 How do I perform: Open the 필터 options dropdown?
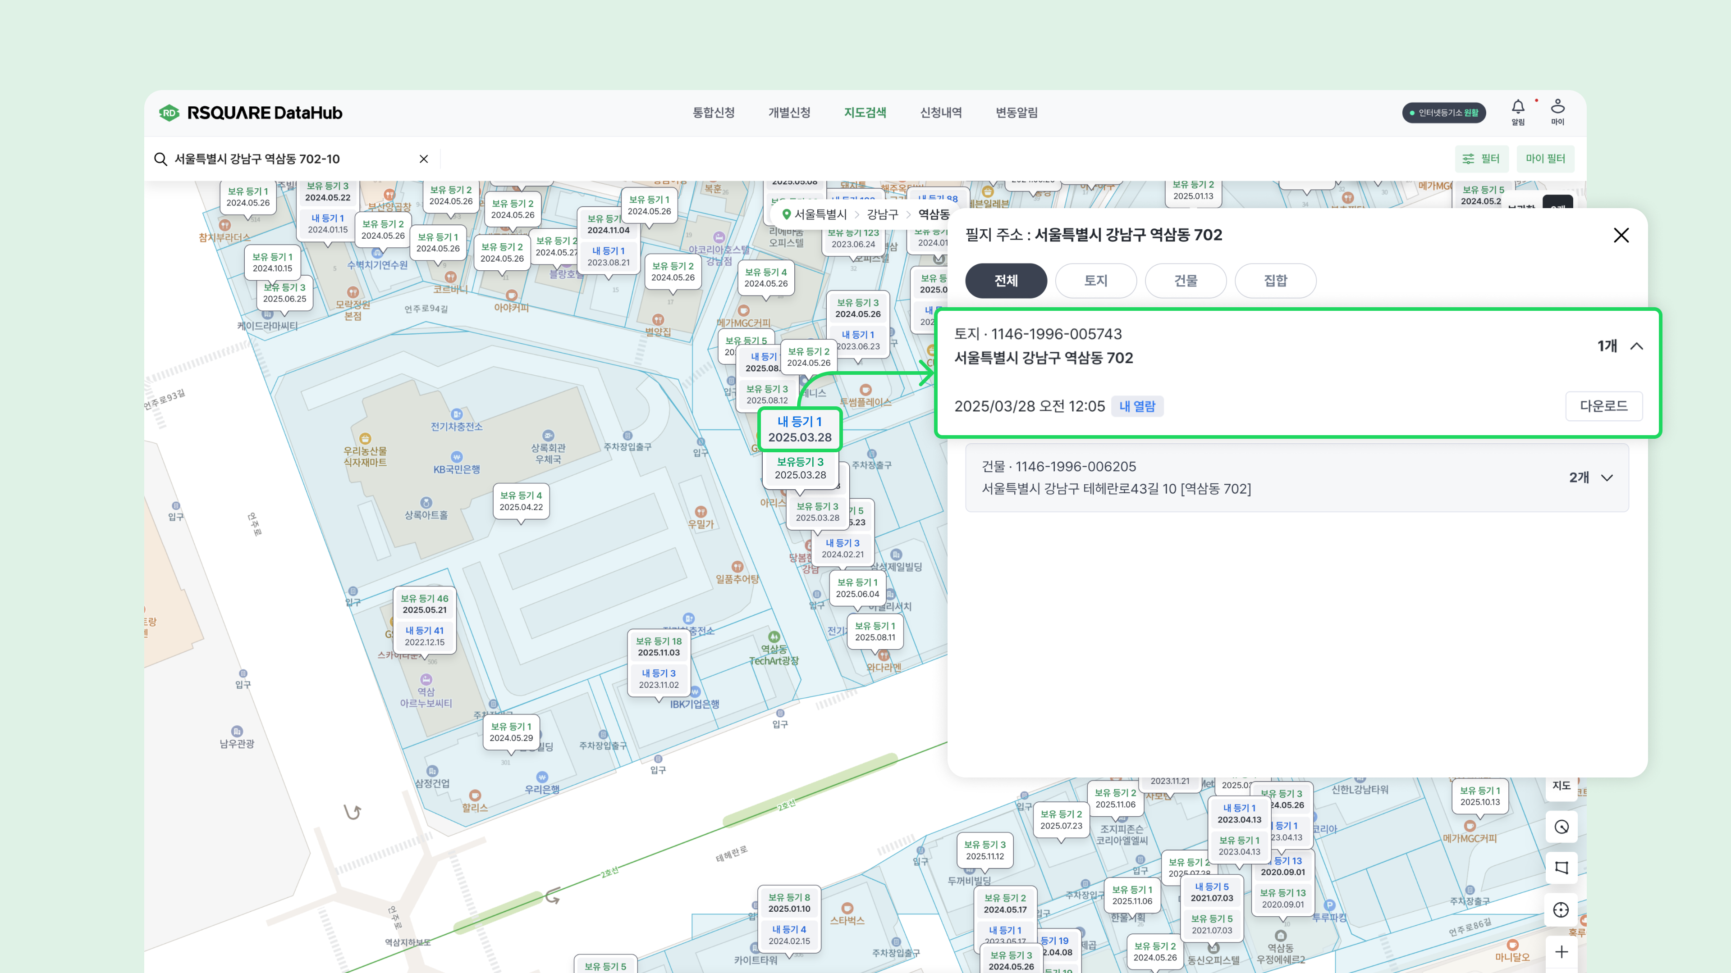click(x=1481, y=159)
